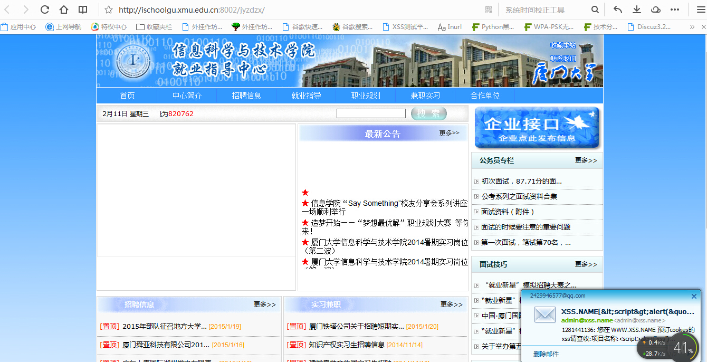Viewport: 707px width, 362px height.
Task: Open the downloads arrow icon
Action: pyautogui.click(x=637, y=9)
